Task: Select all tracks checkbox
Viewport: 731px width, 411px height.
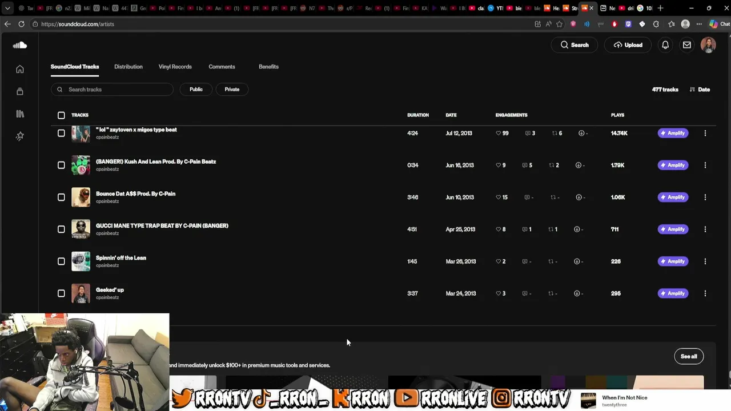Action: 61,115
